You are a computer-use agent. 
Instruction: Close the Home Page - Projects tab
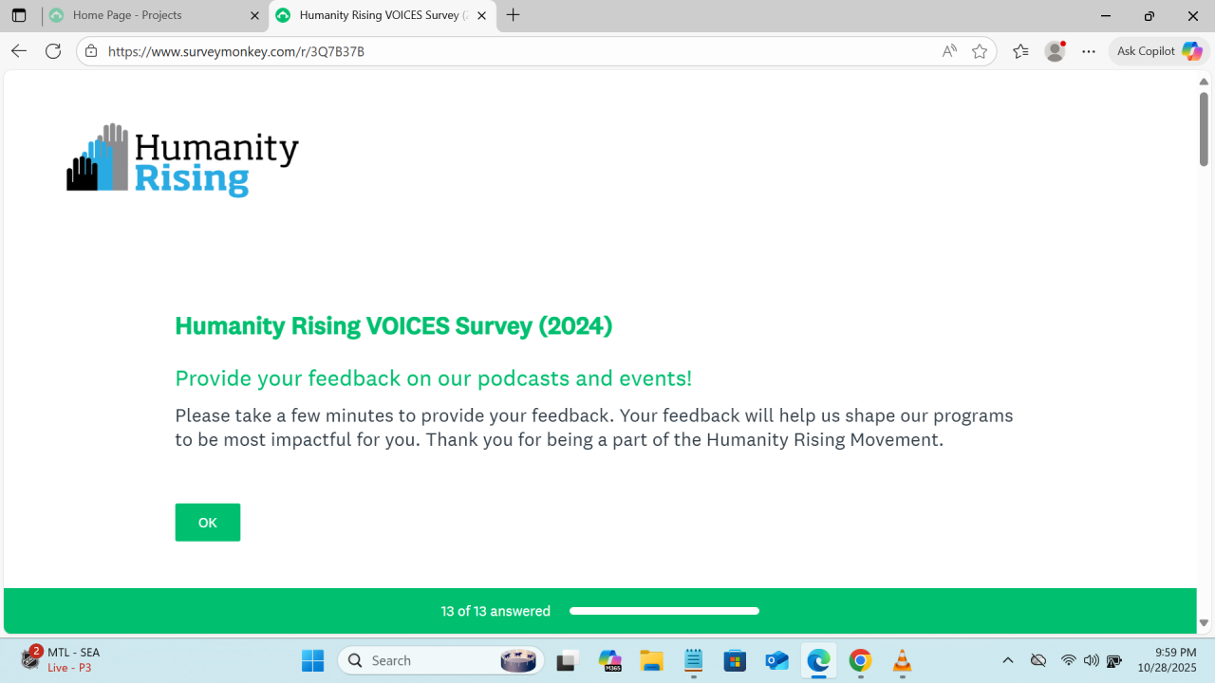coord(254,15)
